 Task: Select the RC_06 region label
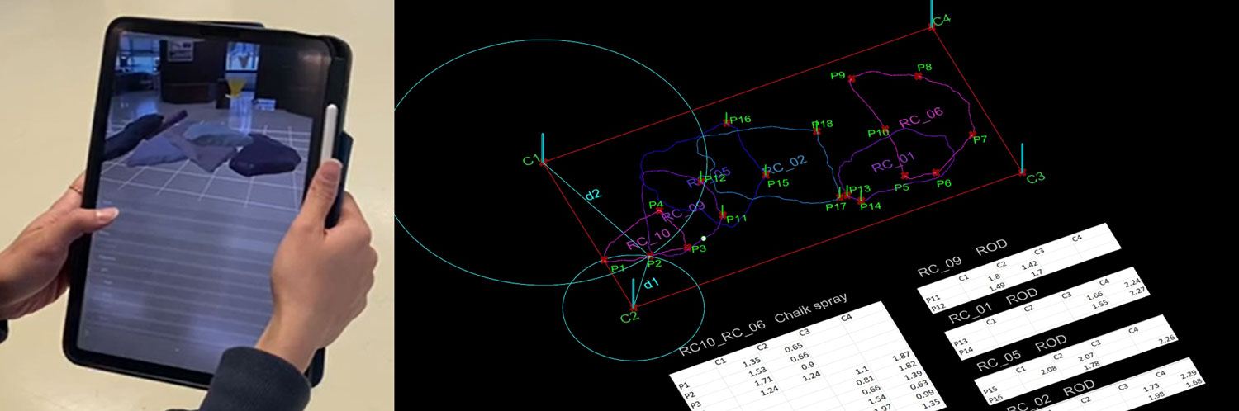(x=921, y=118)
